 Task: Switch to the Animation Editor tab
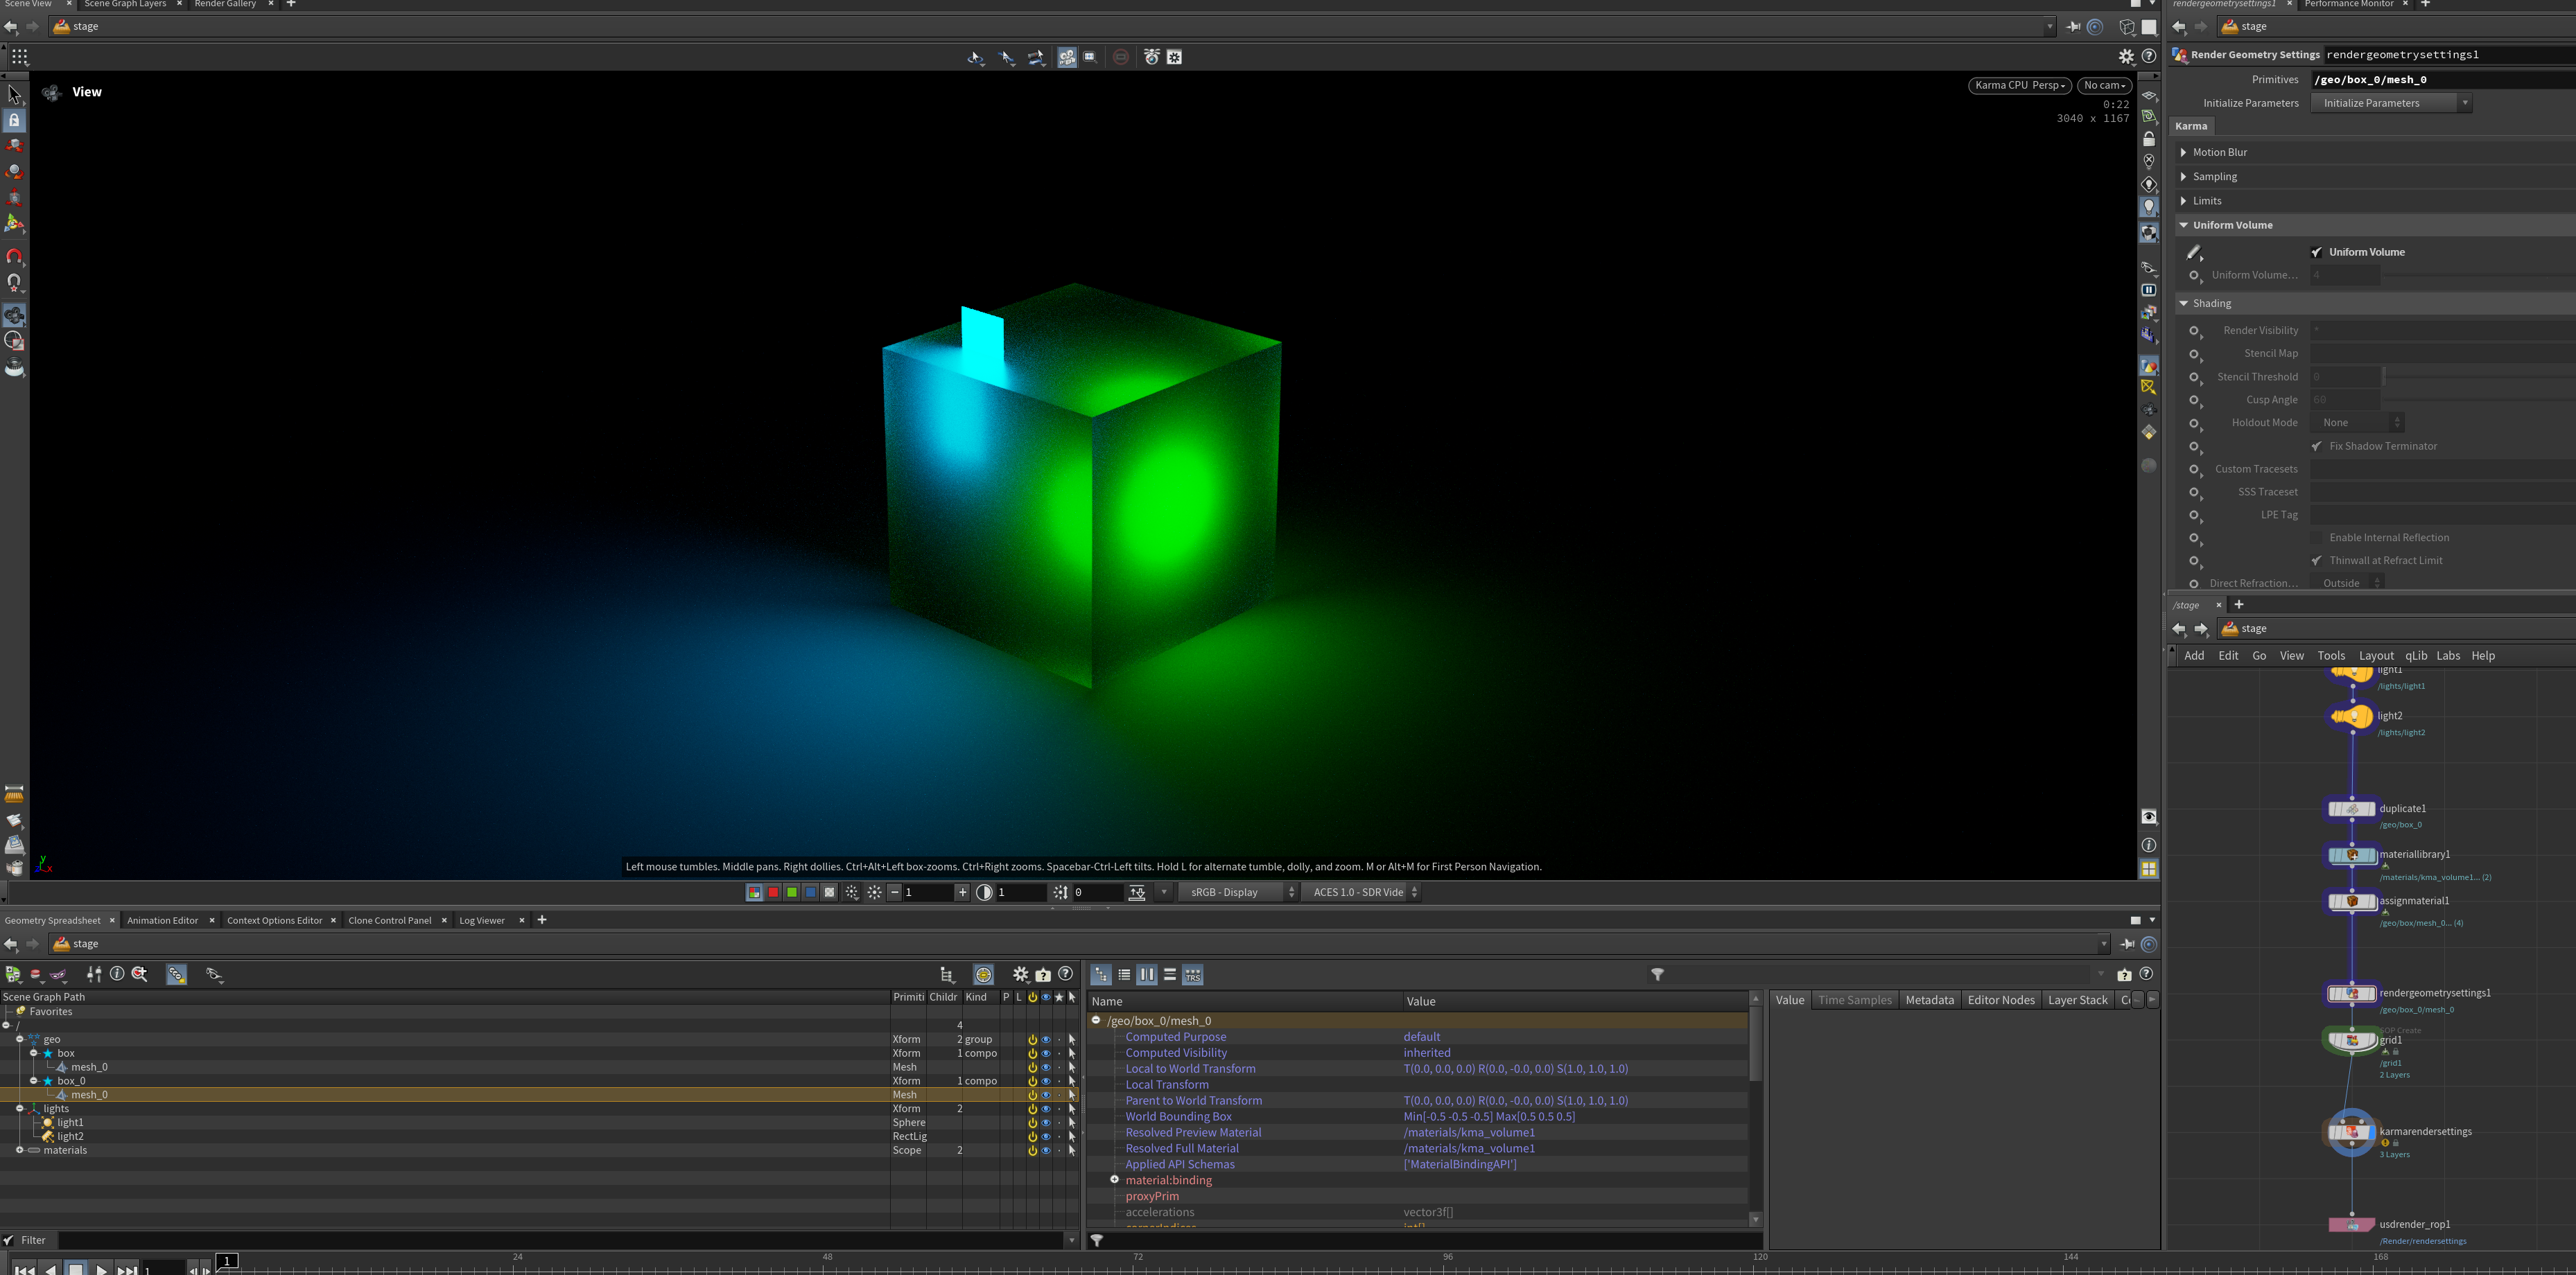pos(162,920)
